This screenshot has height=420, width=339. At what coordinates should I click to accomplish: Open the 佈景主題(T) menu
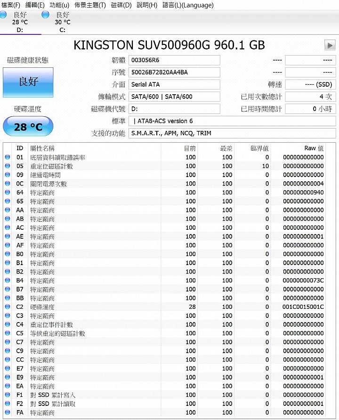(x=90, y=5)
